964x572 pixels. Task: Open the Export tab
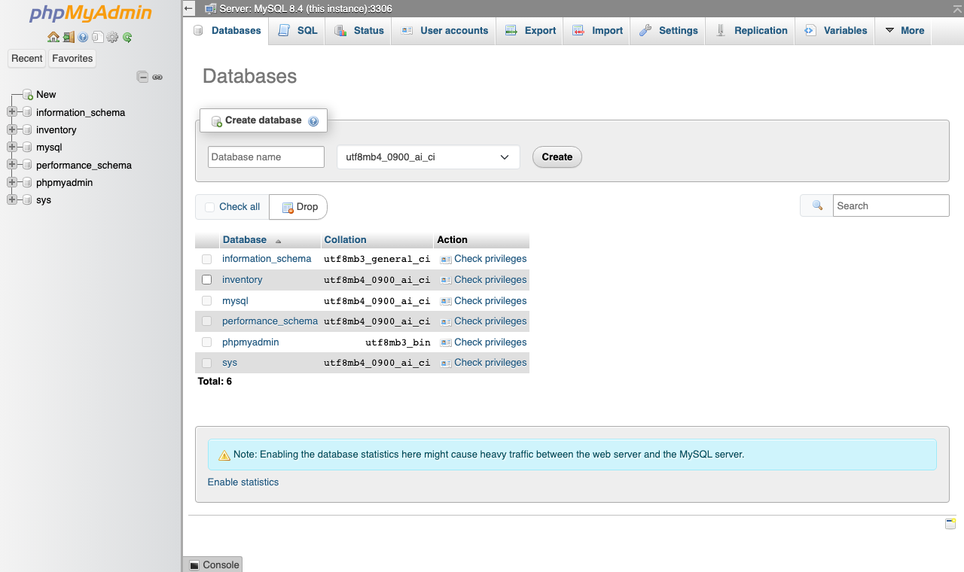point(529,31)
